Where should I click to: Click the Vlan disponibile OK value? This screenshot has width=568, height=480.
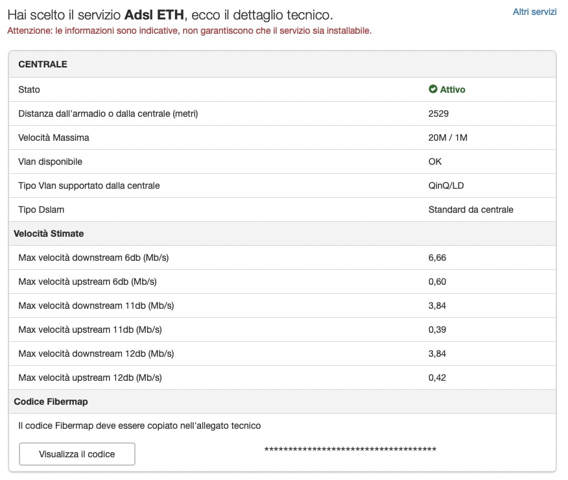pyautogui.click(x=435, y=162)
